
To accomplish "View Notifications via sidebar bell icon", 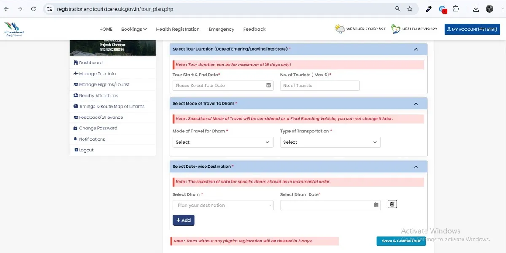I will 76,139.
